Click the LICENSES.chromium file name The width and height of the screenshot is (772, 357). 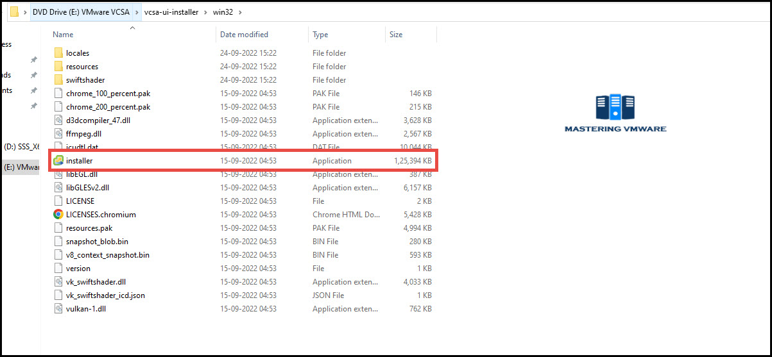[x=101, y=215]
